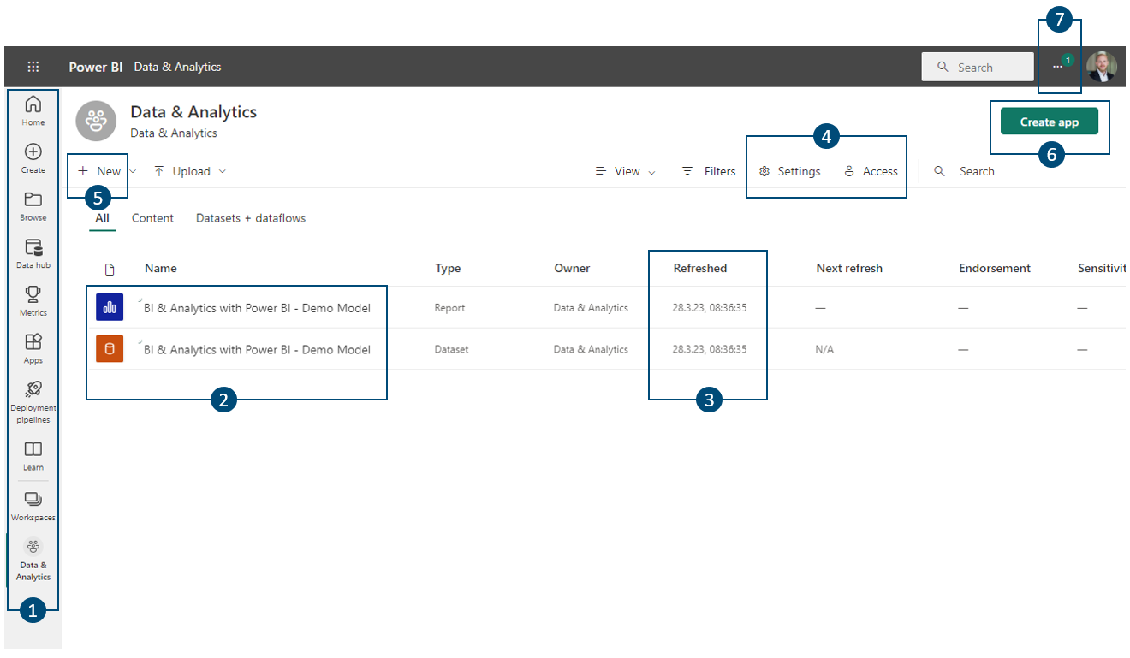This screenshot has height=658, width=1130.
Task: Click the N/A next refresh cell
Action: (824, 350)
